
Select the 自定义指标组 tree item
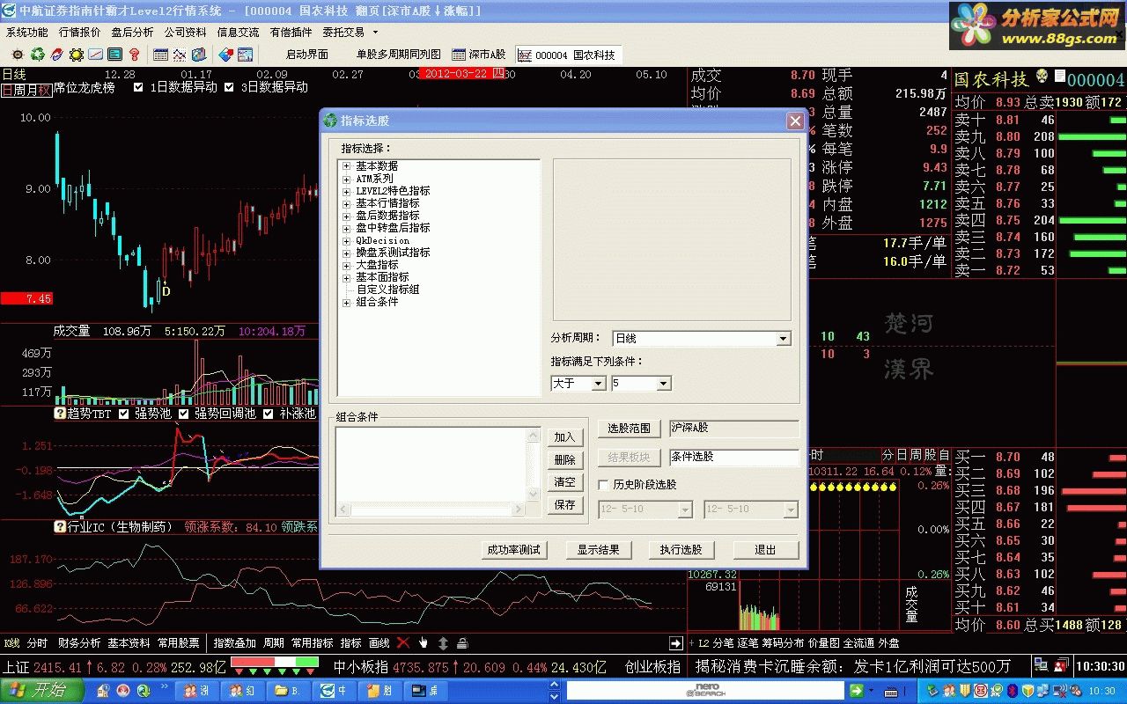pos(387,290)
